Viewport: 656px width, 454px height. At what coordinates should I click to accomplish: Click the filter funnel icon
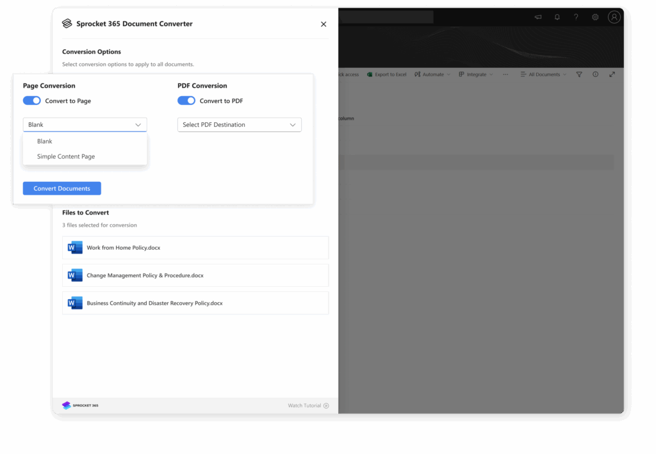[579, 74]
